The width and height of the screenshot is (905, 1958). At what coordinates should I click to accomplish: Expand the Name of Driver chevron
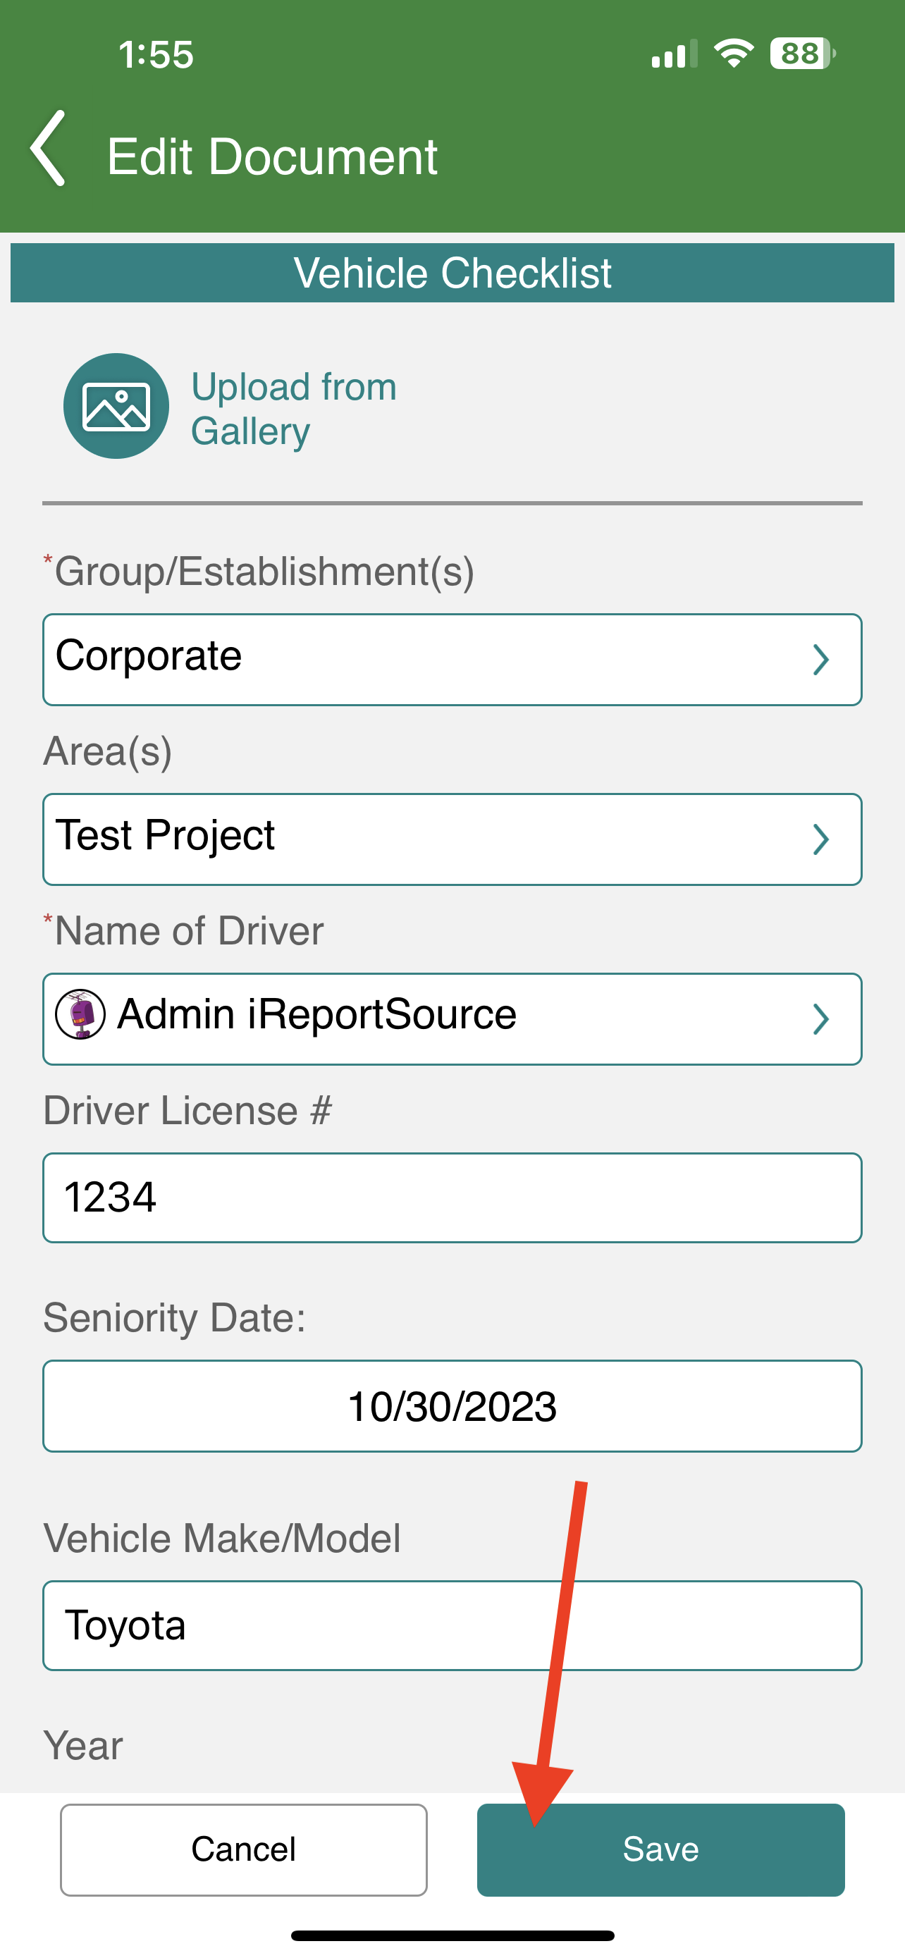point(820,1018)
